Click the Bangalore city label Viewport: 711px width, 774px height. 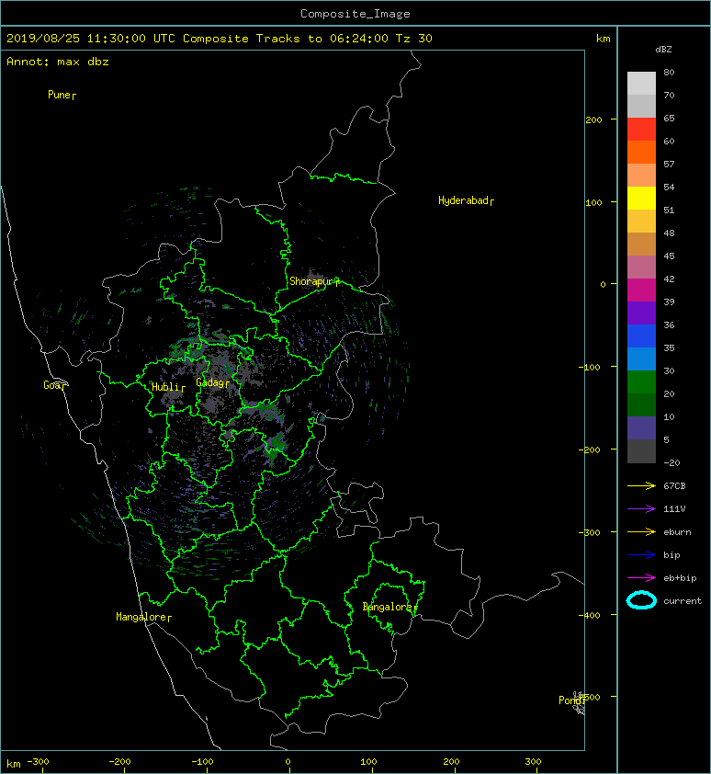[x=389, y=607]
